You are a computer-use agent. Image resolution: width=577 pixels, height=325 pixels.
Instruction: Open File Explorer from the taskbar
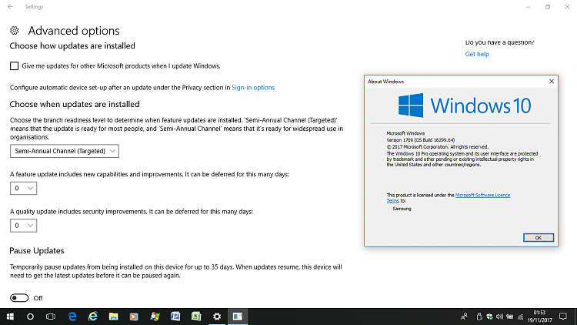click(113, 317)
